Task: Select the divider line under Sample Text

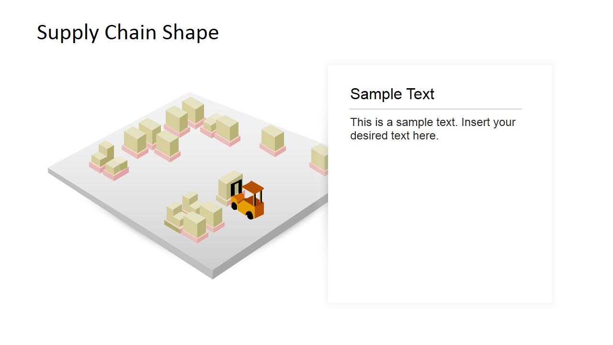Action: [x=436, y=109]
